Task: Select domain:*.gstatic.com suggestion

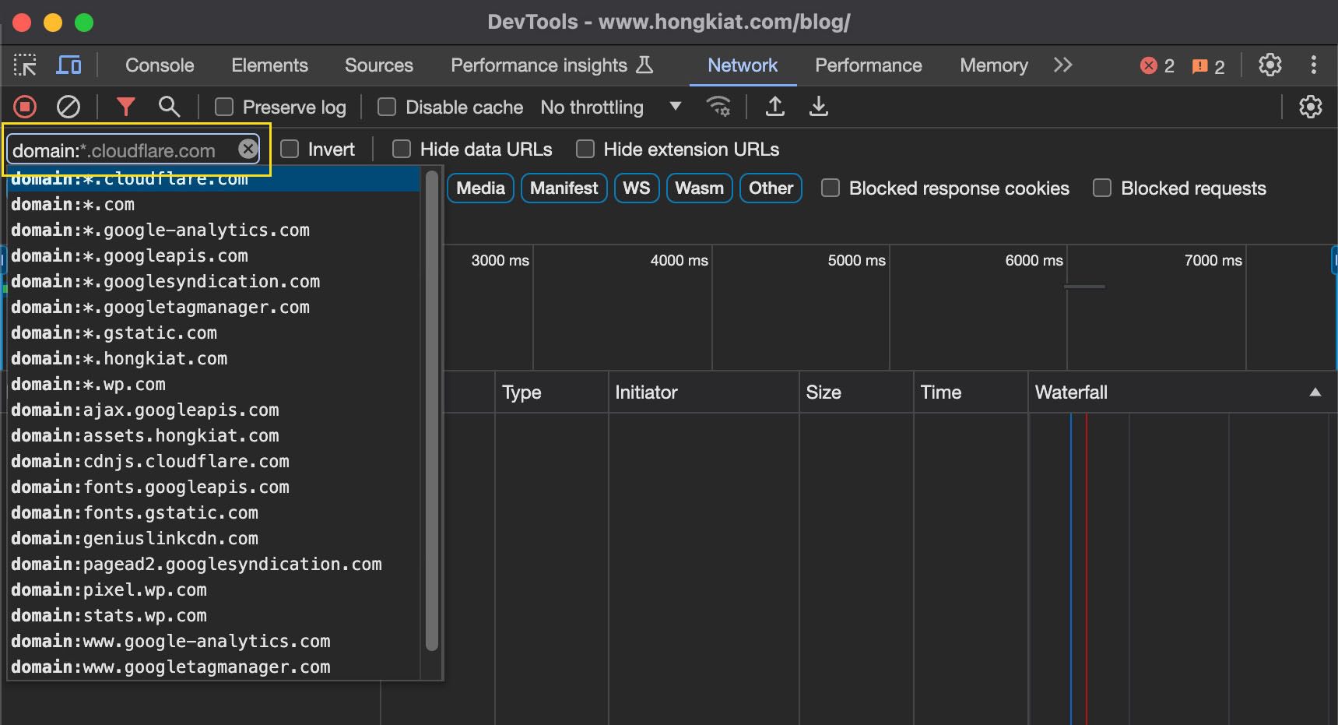Action: pyautogui.click(x=214, y=333)
